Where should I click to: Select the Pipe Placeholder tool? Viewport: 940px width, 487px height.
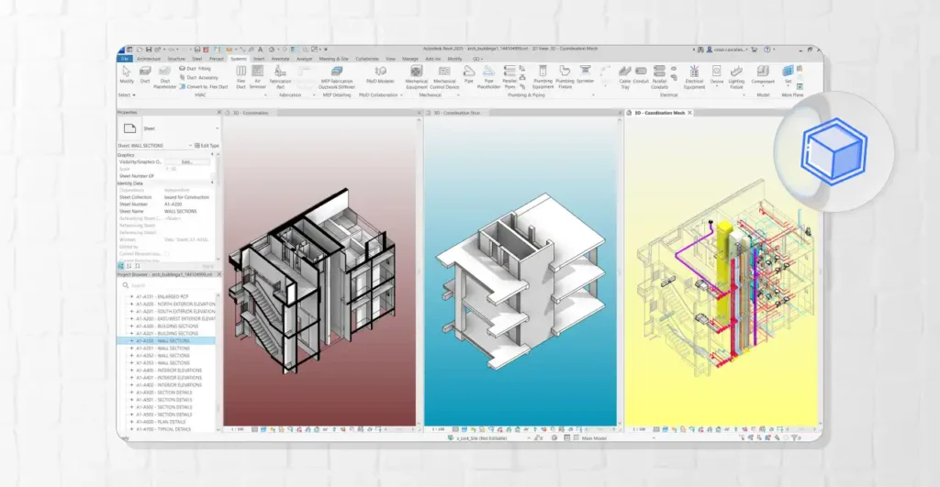click(488, 77)
